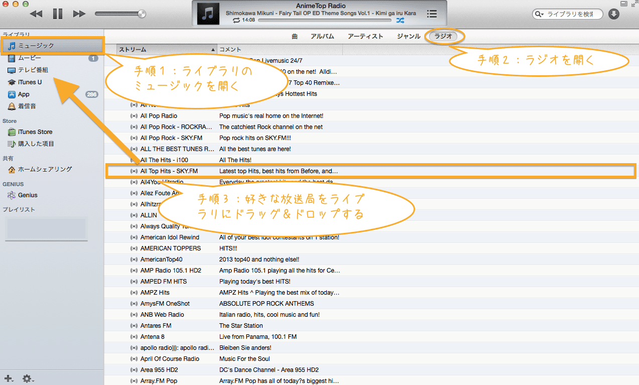Switch to the 曲 tab
Screen dimensions: 639x385
point(295,36)
